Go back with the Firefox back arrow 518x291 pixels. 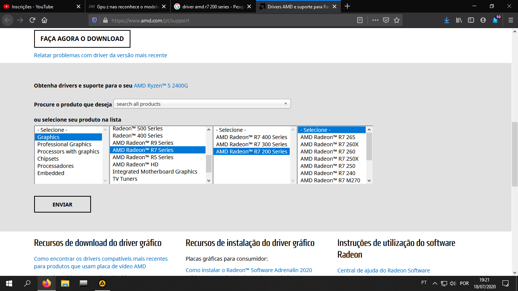(8, 20)
